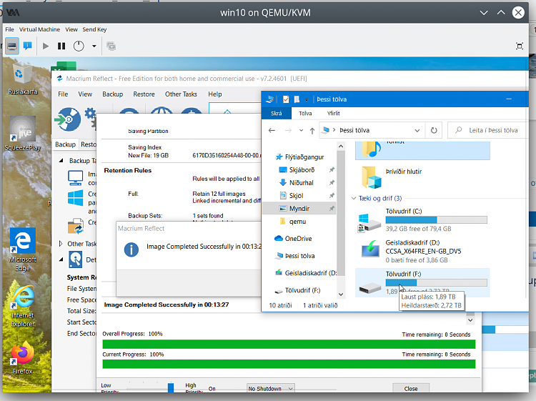Go up one folder level
536x401 pixels.
click(312, 130)
